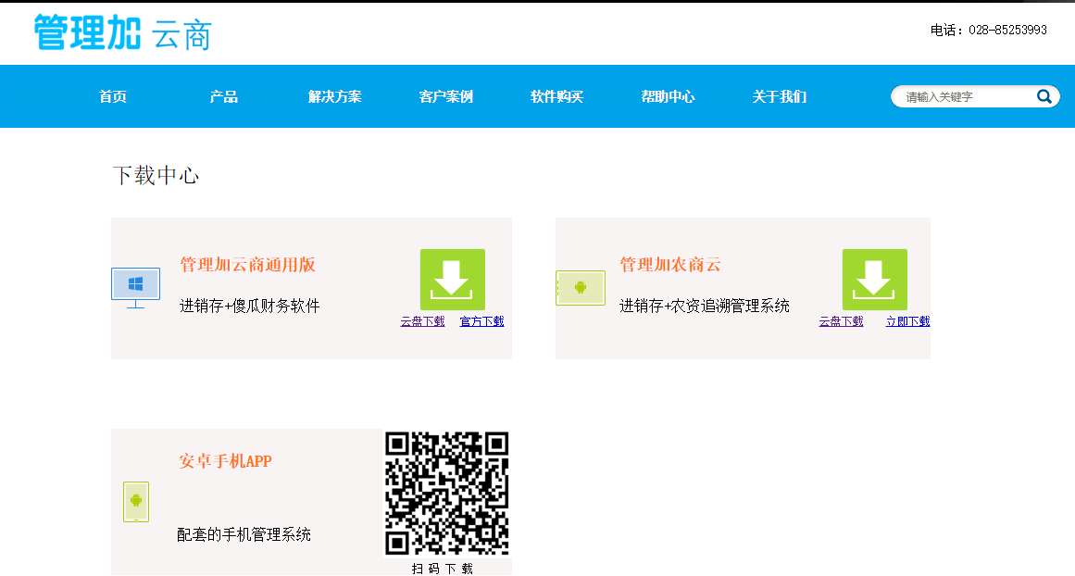Open the 首页 menu item

113,96
